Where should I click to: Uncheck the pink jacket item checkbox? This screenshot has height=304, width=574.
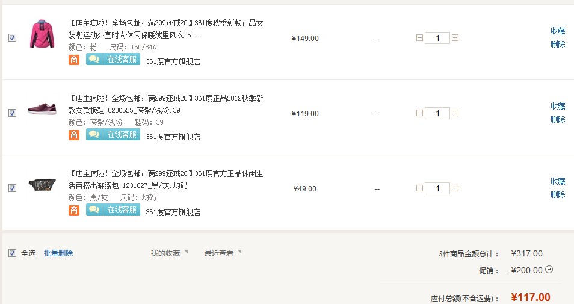tap(13, 38)
